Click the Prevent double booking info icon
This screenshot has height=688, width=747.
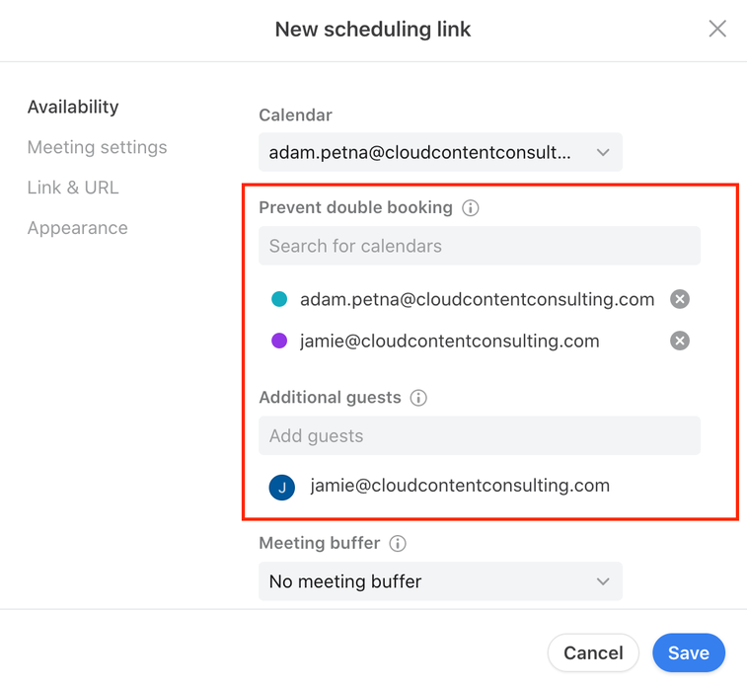pyautogui.click(x=471, y=207)
